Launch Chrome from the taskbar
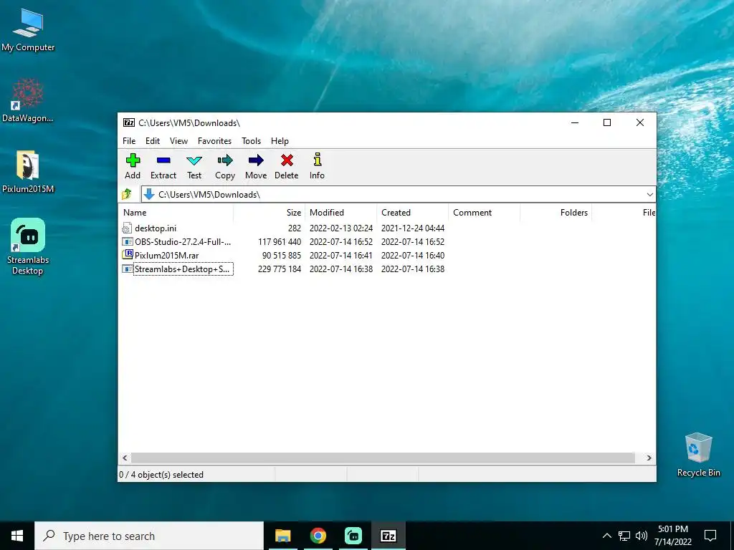 [x=318, y=536]
